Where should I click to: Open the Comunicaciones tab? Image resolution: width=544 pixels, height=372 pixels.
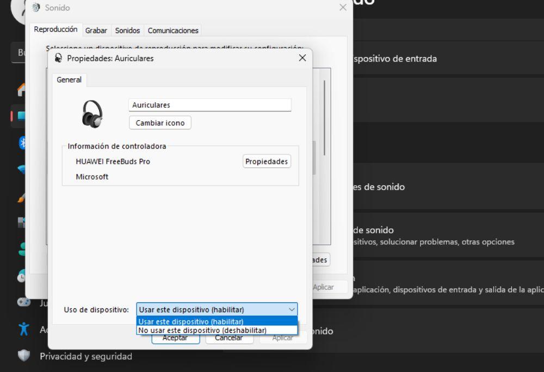(x=173, y=30)
